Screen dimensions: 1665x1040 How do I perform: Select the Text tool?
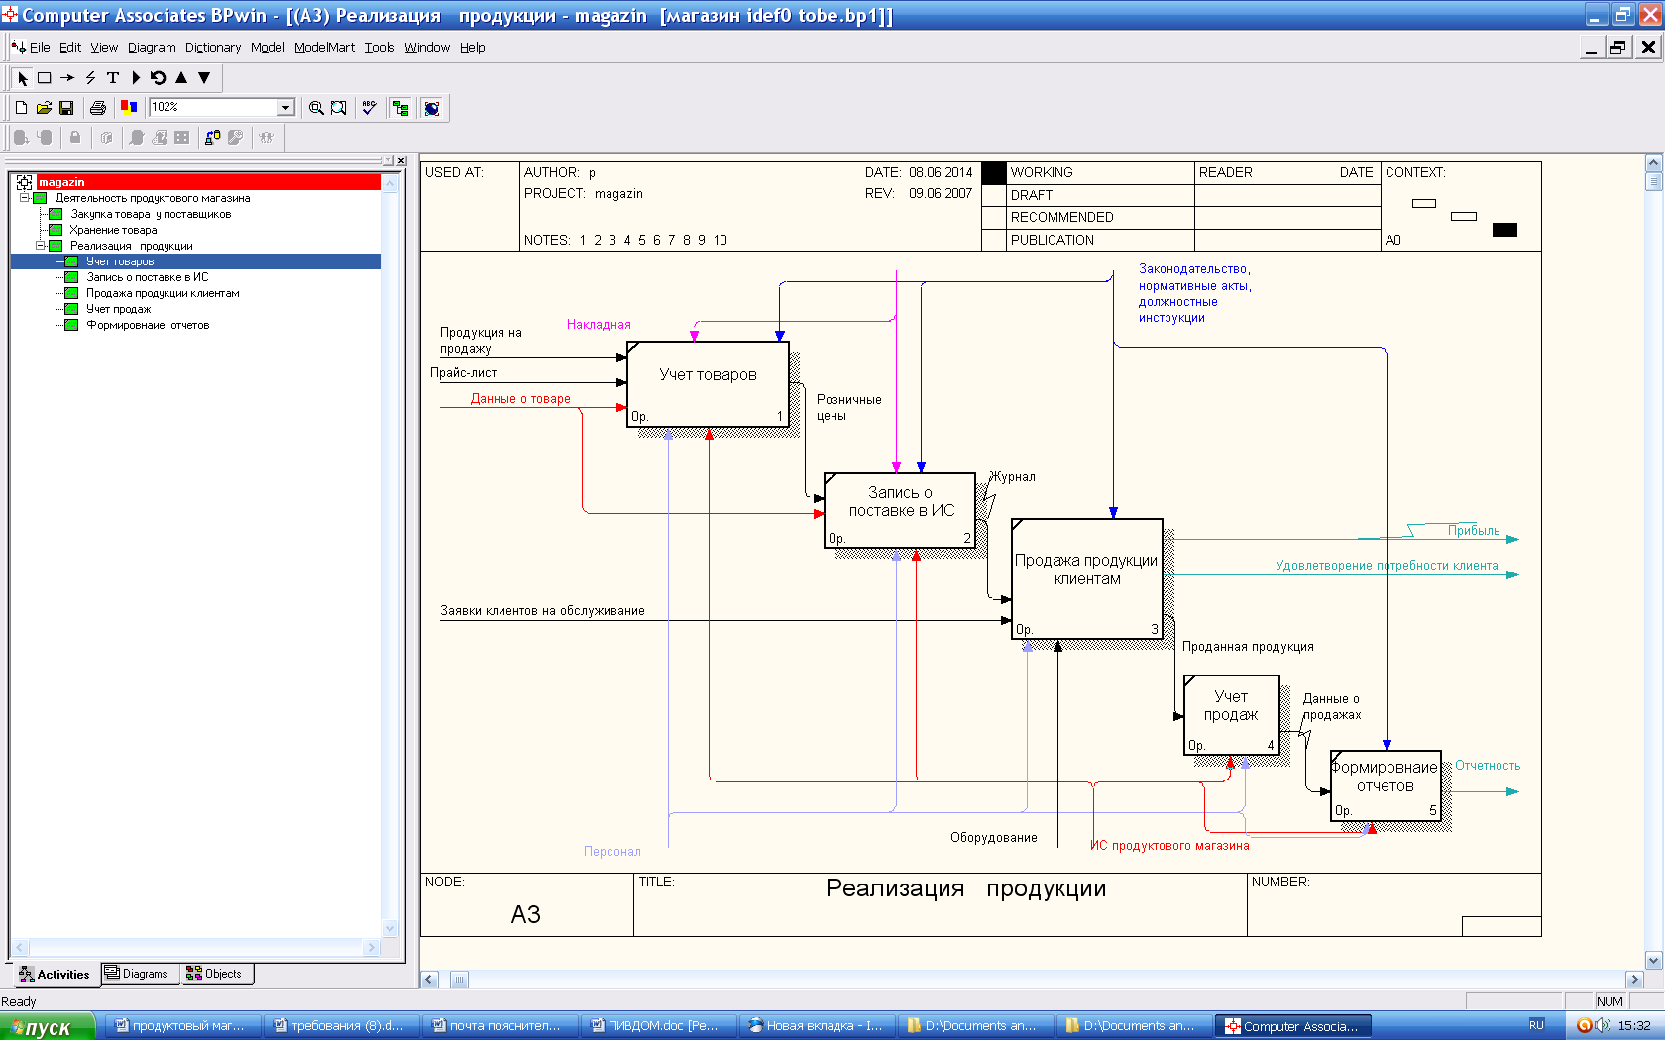click(113, 78)
